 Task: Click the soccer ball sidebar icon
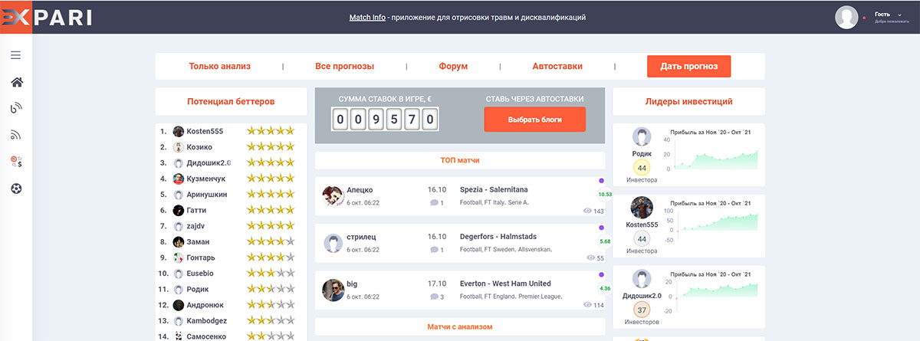[x=16, y=188]
